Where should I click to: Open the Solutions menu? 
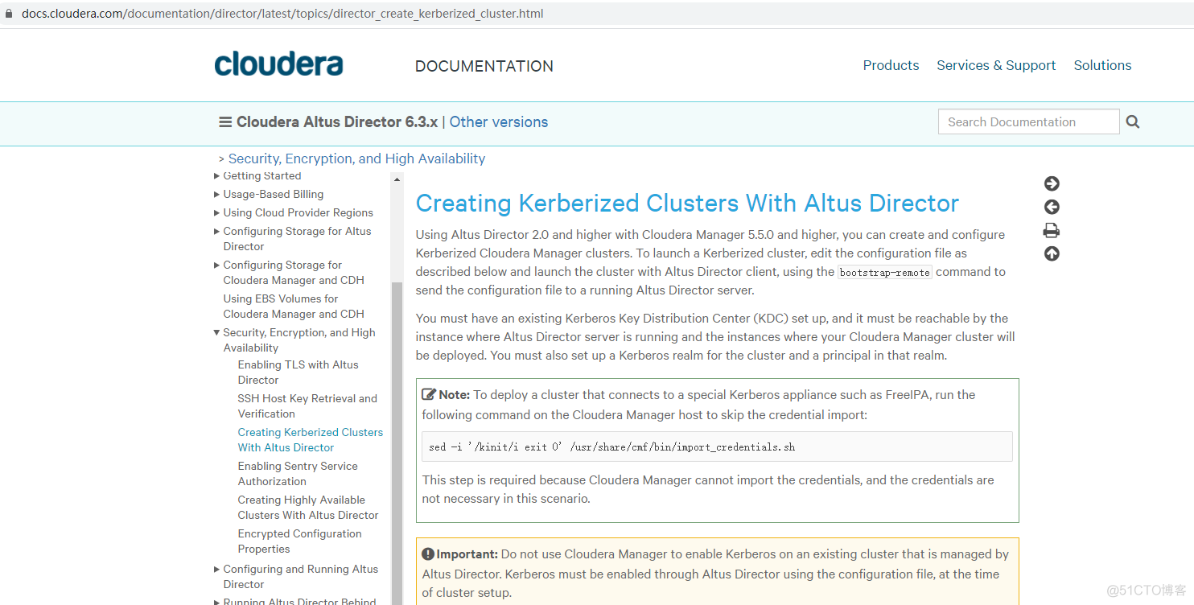click(x=1102, y=65)
